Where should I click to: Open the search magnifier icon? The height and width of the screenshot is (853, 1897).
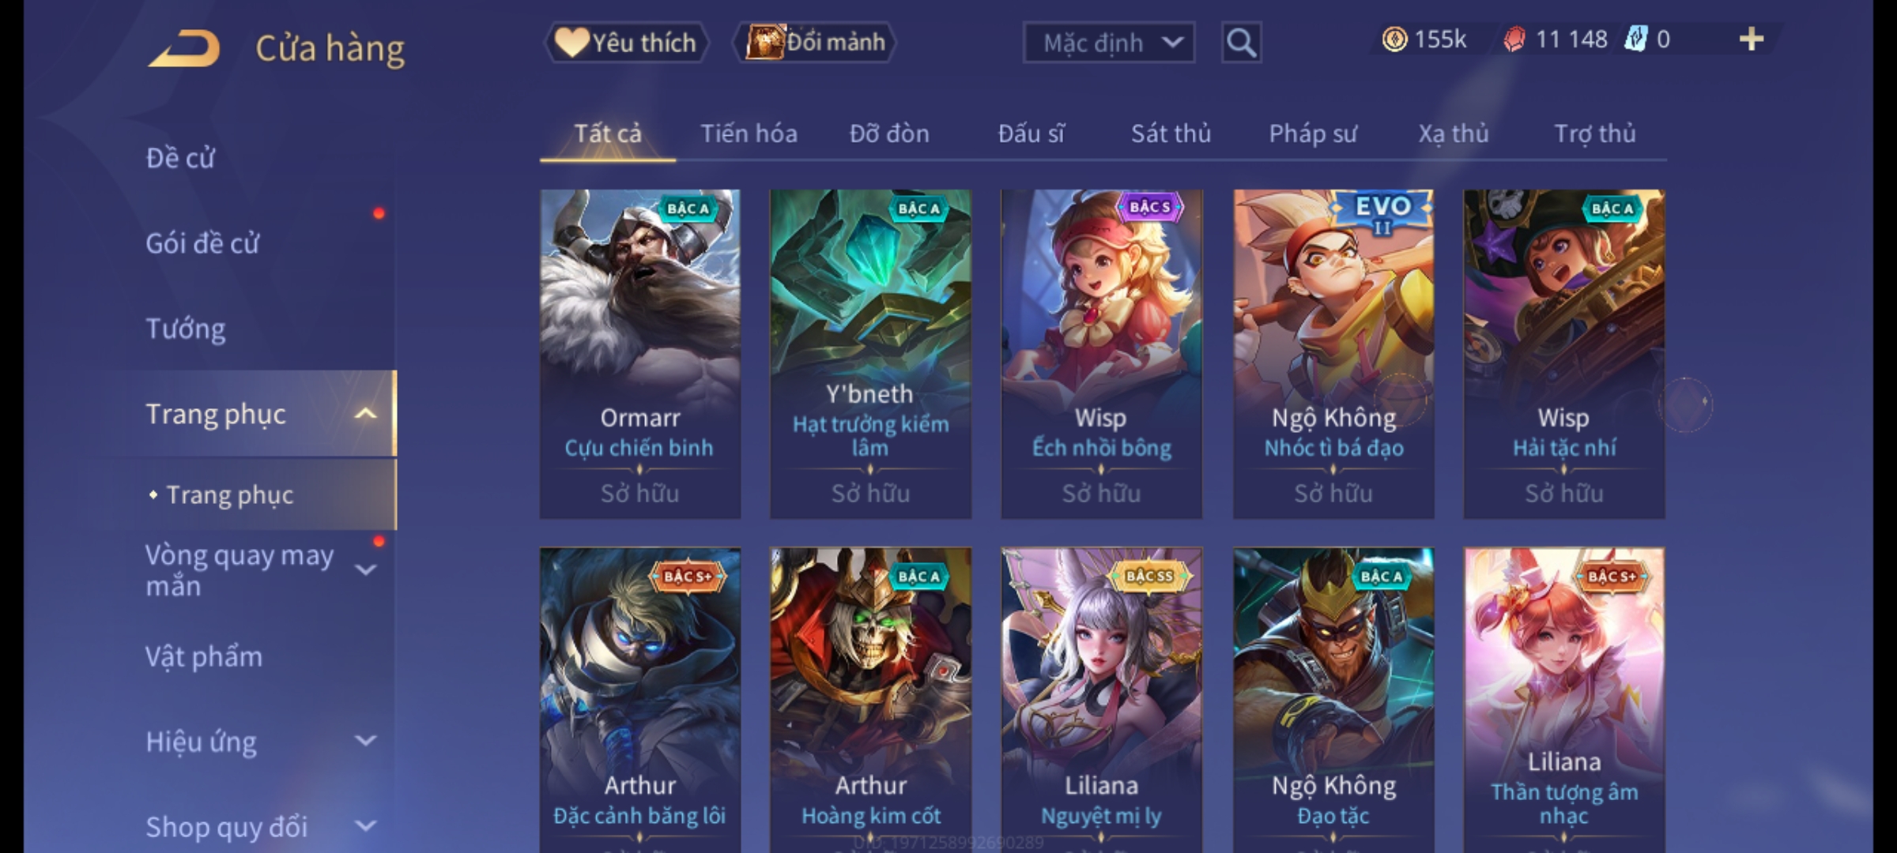coord(1241,43)
